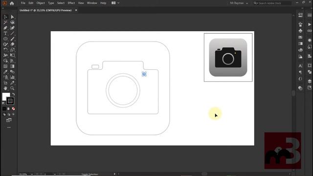Select the Artboard tool

pos(5,83)
